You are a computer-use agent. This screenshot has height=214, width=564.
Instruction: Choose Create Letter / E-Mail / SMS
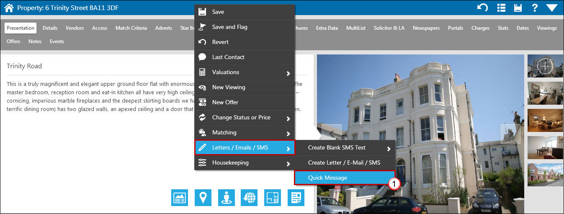pyautogui.click(x=345, y=162)
